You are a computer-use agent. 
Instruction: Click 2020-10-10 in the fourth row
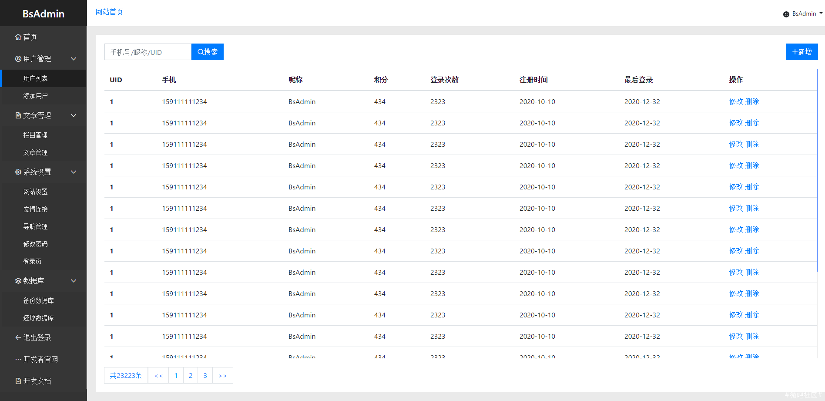pos(537,165)
